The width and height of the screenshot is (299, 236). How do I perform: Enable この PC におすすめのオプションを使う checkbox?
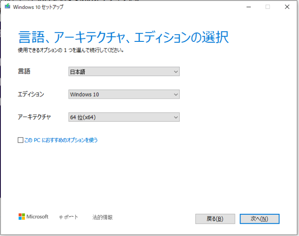coord(21,140)
